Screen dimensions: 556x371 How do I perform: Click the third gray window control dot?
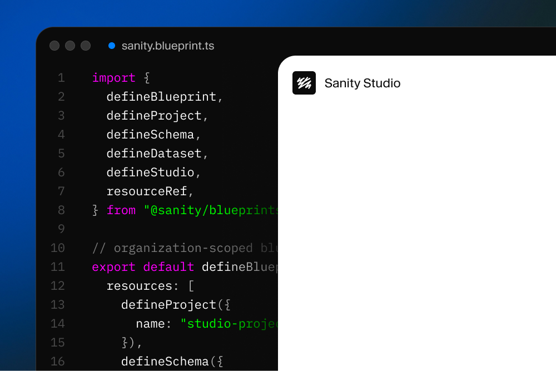pyautogui.click(x=86, y=46)
